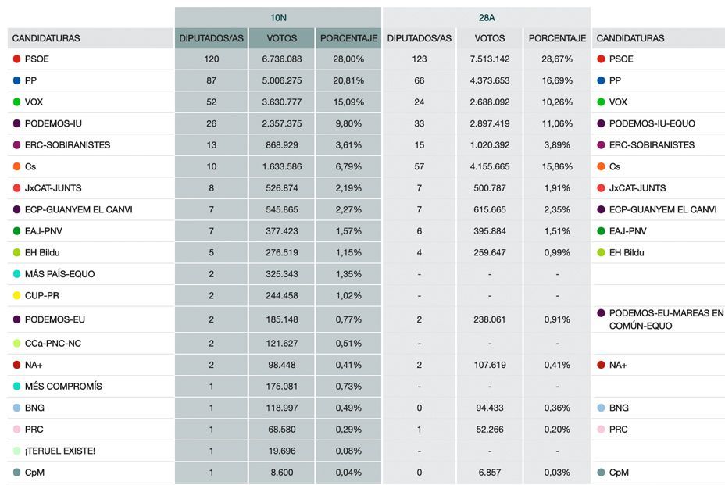Sort by the PORCENTAJE column header
Image resolution: width=725 pixels, height=485 pixels.
(x=348, y=37)
